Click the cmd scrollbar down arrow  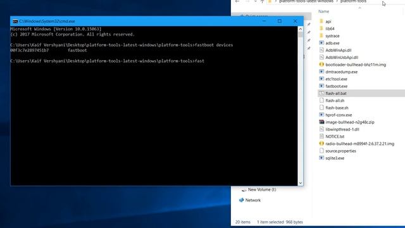[301, 183]
